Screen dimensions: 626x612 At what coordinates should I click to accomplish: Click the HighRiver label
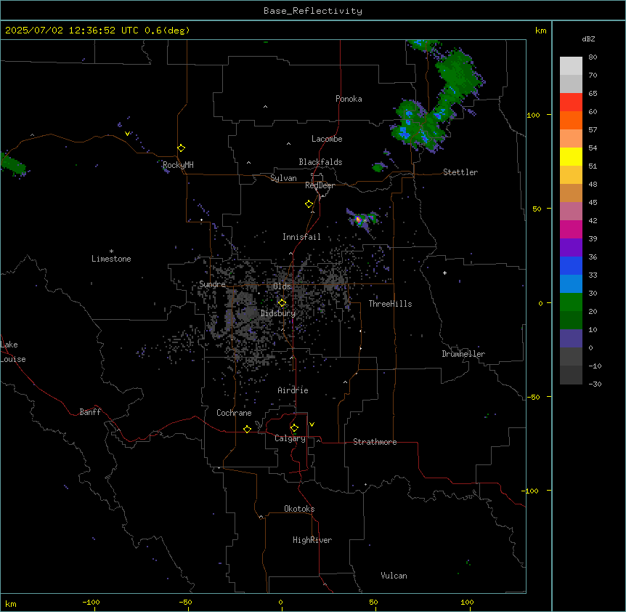(x=312, y=540)
